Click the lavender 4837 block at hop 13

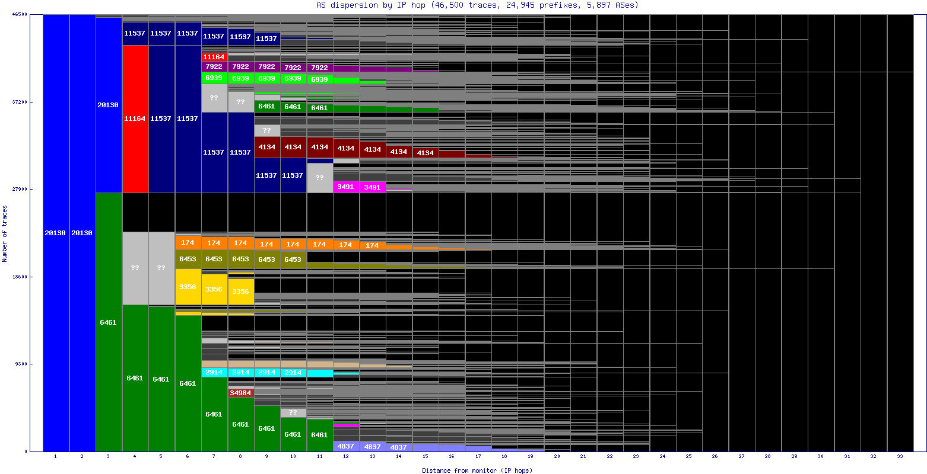(372, 447)
